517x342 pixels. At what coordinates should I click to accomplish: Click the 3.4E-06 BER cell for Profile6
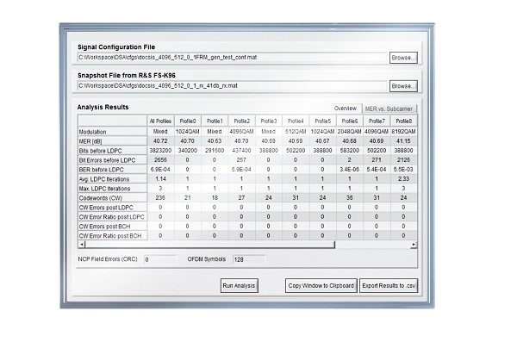coord(350,169)
